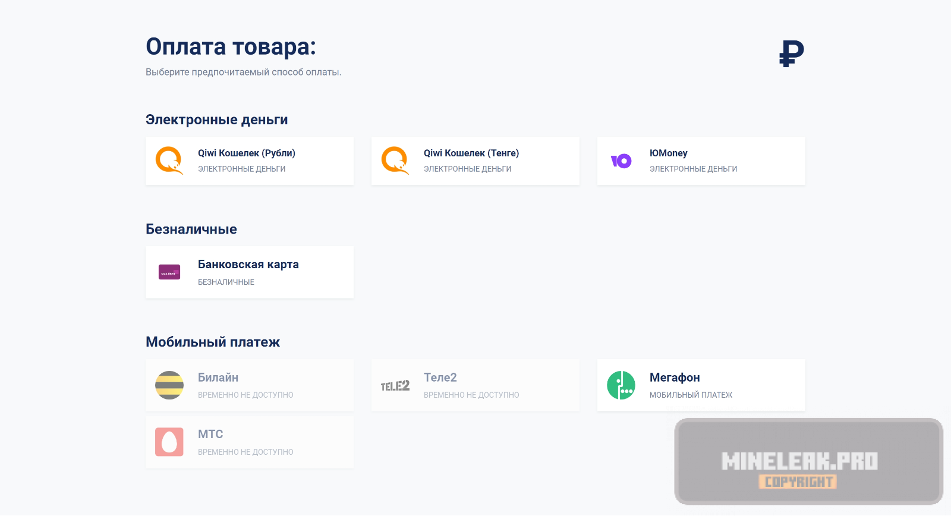The height and width of the screenshot is (516, 951).
Task: Click the red МТС egg logo
Action: (169, 442)
